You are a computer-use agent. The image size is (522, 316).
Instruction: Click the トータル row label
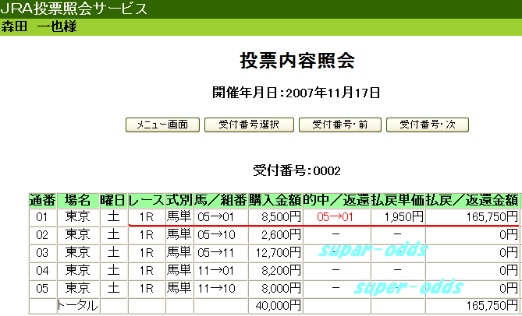(78, 305)
